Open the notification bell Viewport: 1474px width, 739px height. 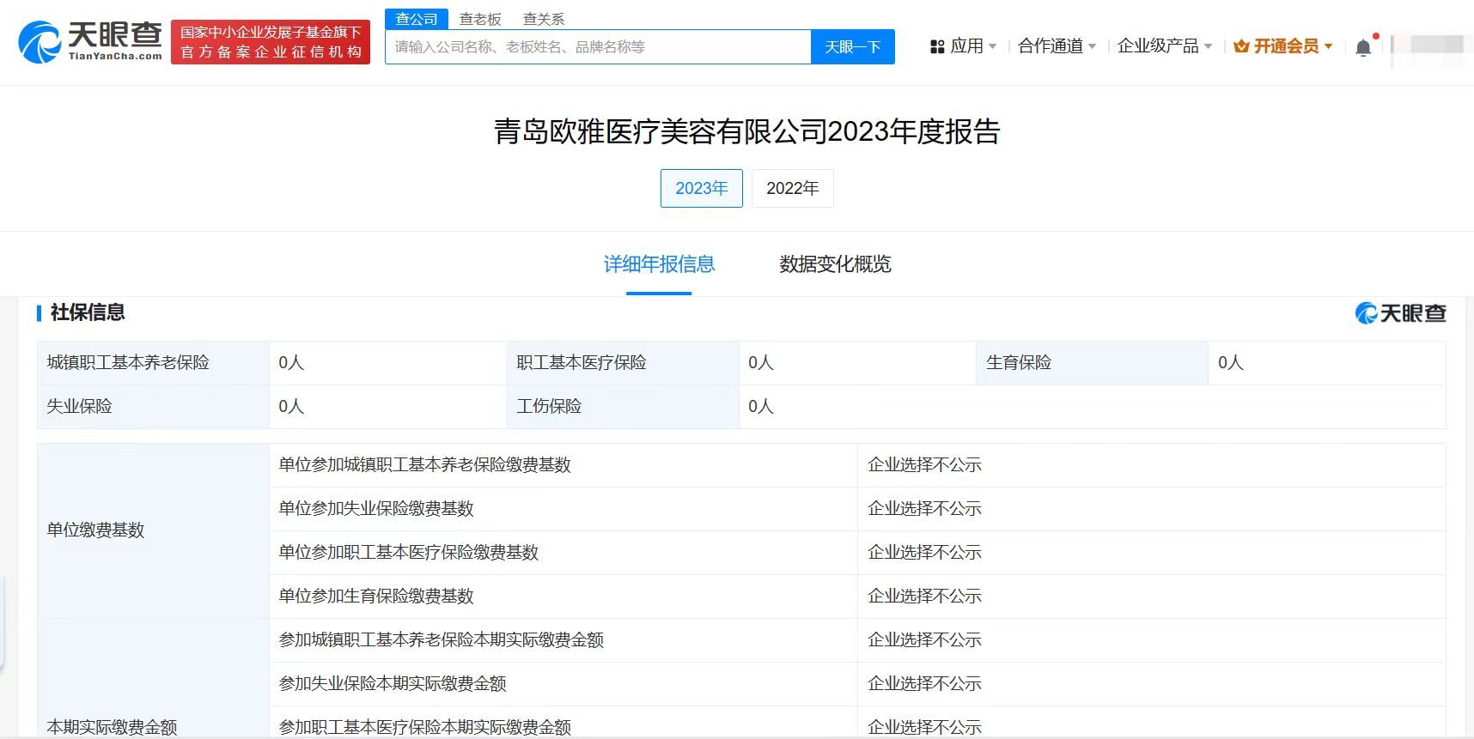coord(1363,48)
